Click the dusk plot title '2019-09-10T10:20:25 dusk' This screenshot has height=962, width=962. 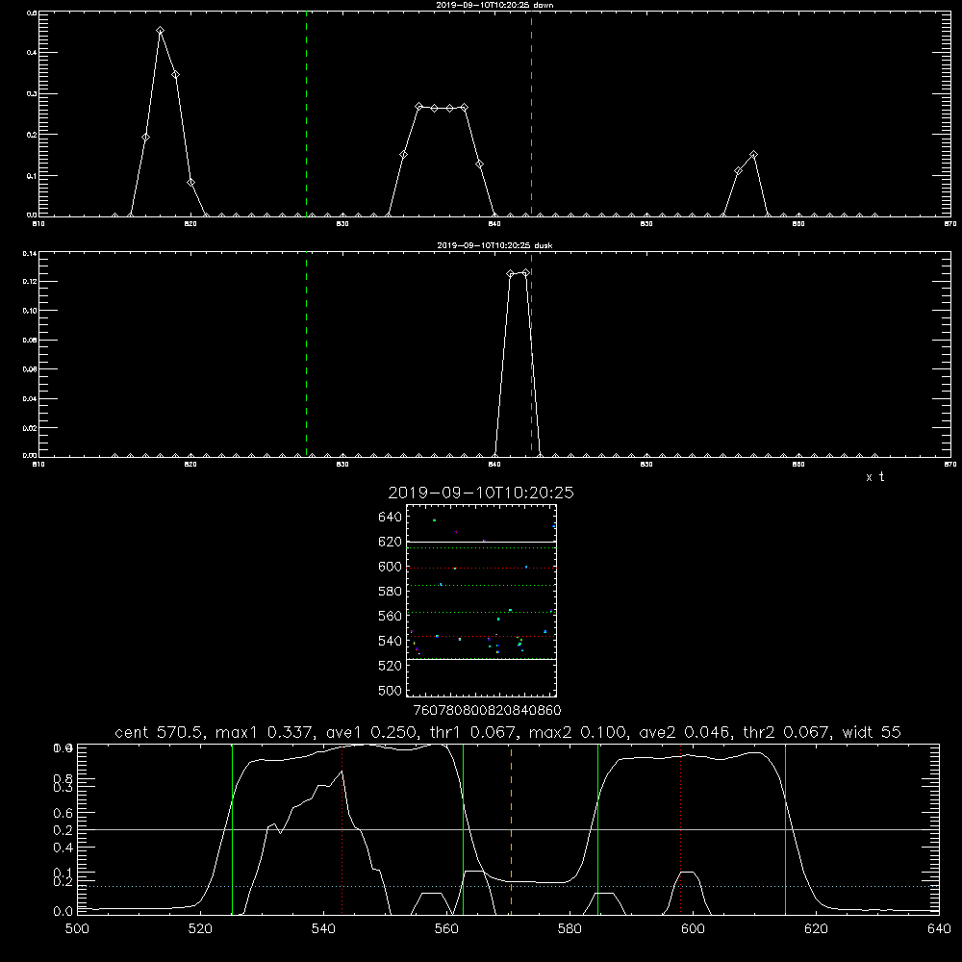pyautogui.click(x=494, y=245)
